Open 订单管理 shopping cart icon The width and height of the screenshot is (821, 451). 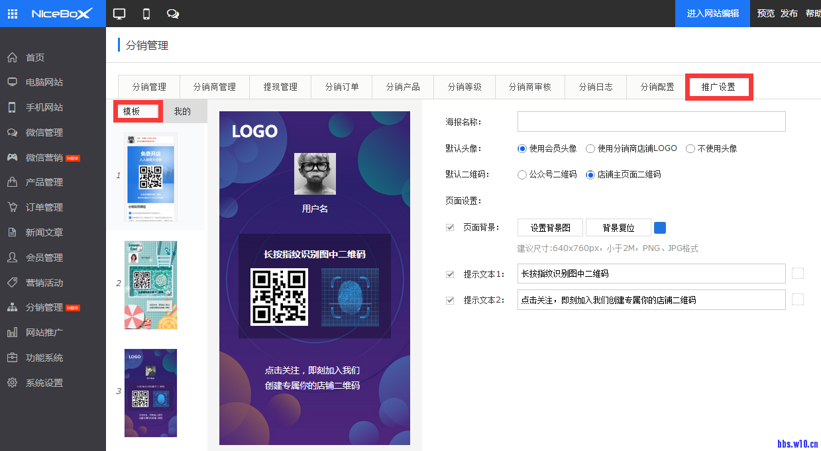click(x=12, y=207)
